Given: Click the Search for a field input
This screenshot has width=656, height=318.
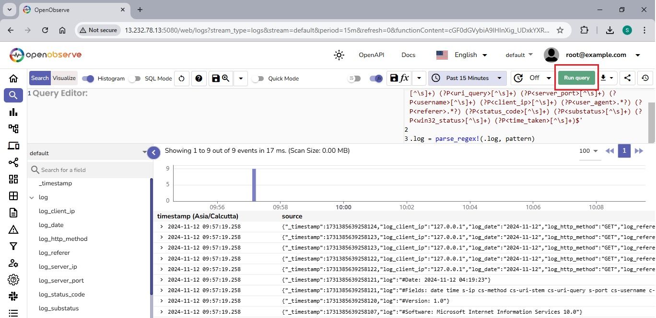Looking at the screenshot, I should [91, 170].
